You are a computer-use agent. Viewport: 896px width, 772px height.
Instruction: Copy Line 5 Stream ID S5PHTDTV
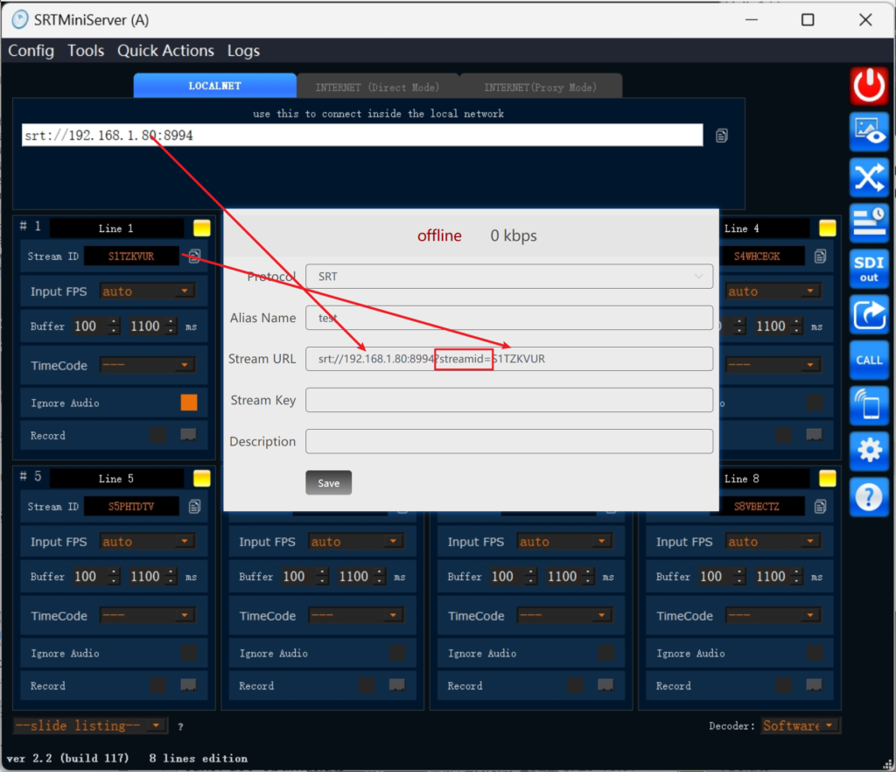[x=194, y=507]
